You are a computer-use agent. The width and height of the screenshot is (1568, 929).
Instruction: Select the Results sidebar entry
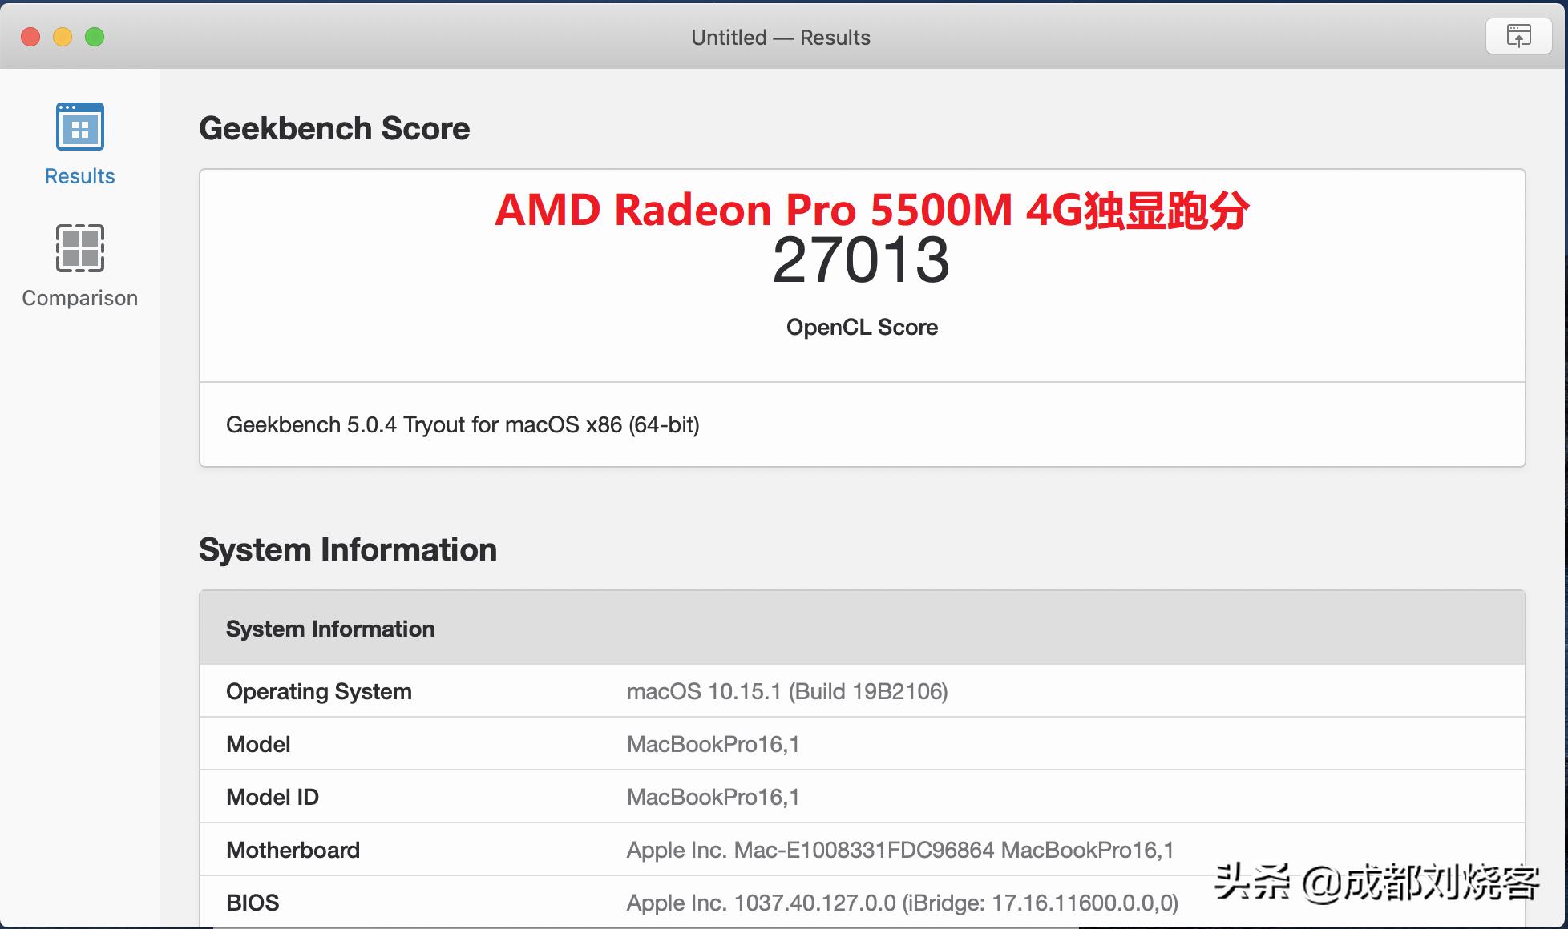pos(79,175)
